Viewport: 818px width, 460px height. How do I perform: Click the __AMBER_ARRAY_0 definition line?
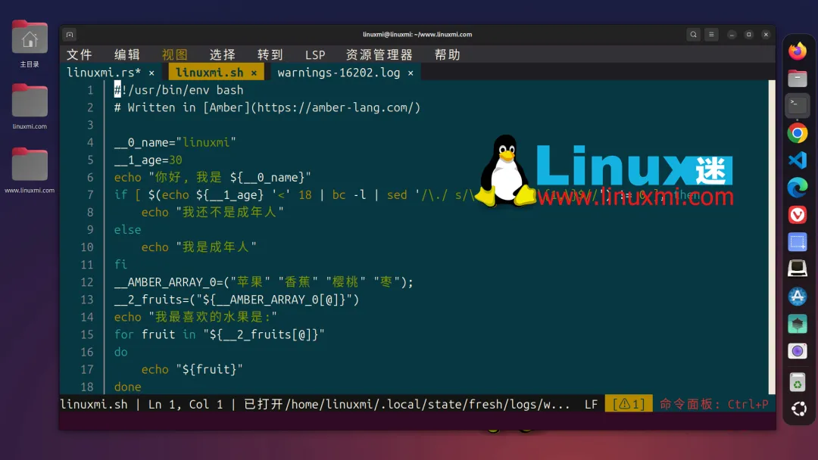click(x=264, y=282)
